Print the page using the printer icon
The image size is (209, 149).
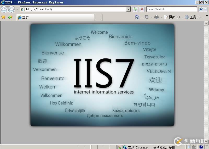tap(156, 17)
